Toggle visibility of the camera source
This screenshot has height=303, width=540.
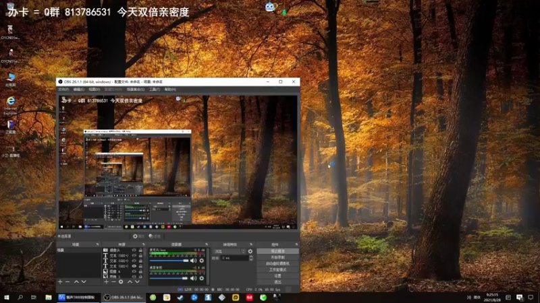134,250
